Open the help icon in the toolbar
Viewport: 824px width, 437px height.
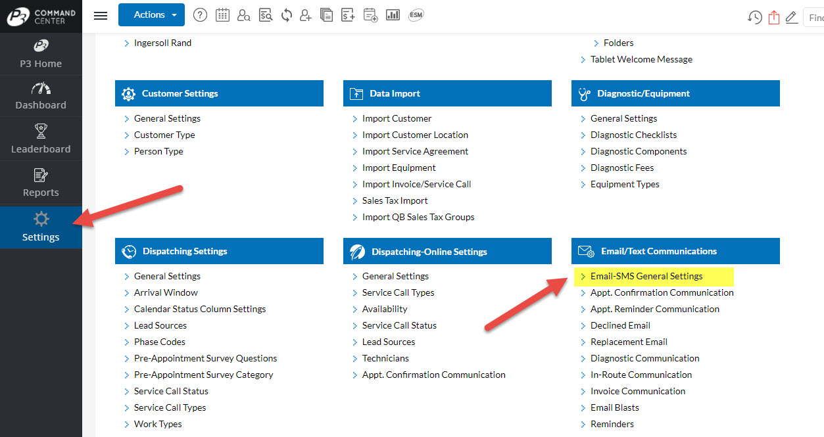pos(200,14)
